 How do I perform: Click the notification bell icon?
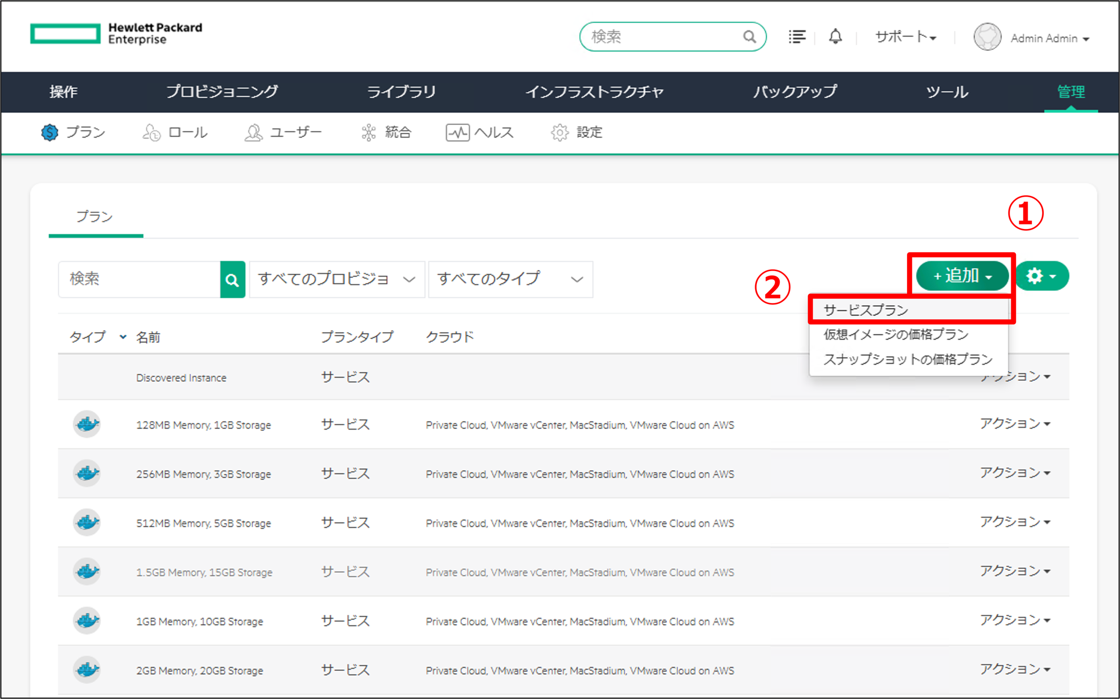click(x=835, y=37)
